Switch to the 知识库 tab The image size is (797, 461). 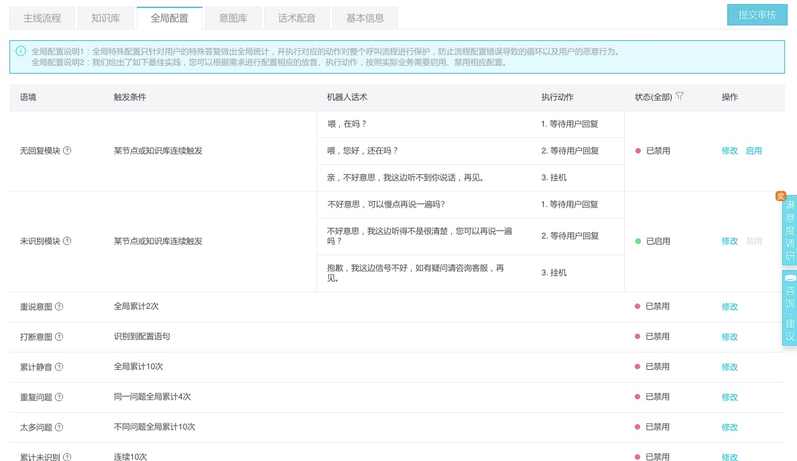tap(106, 18)
